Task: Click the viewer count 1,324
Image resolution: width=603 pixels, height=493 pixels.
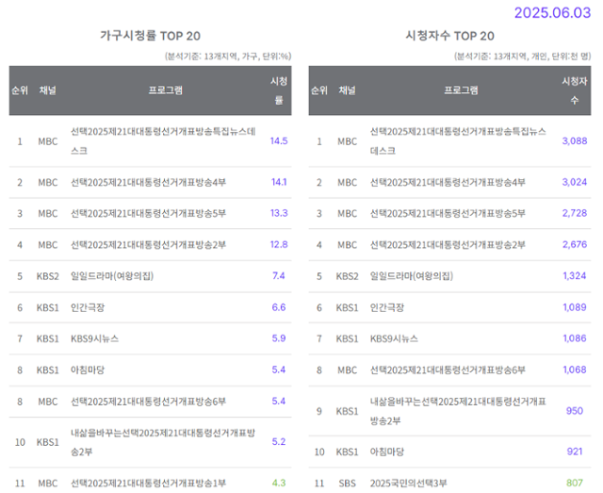Action: pyautogui.click(x=575, y=276)
